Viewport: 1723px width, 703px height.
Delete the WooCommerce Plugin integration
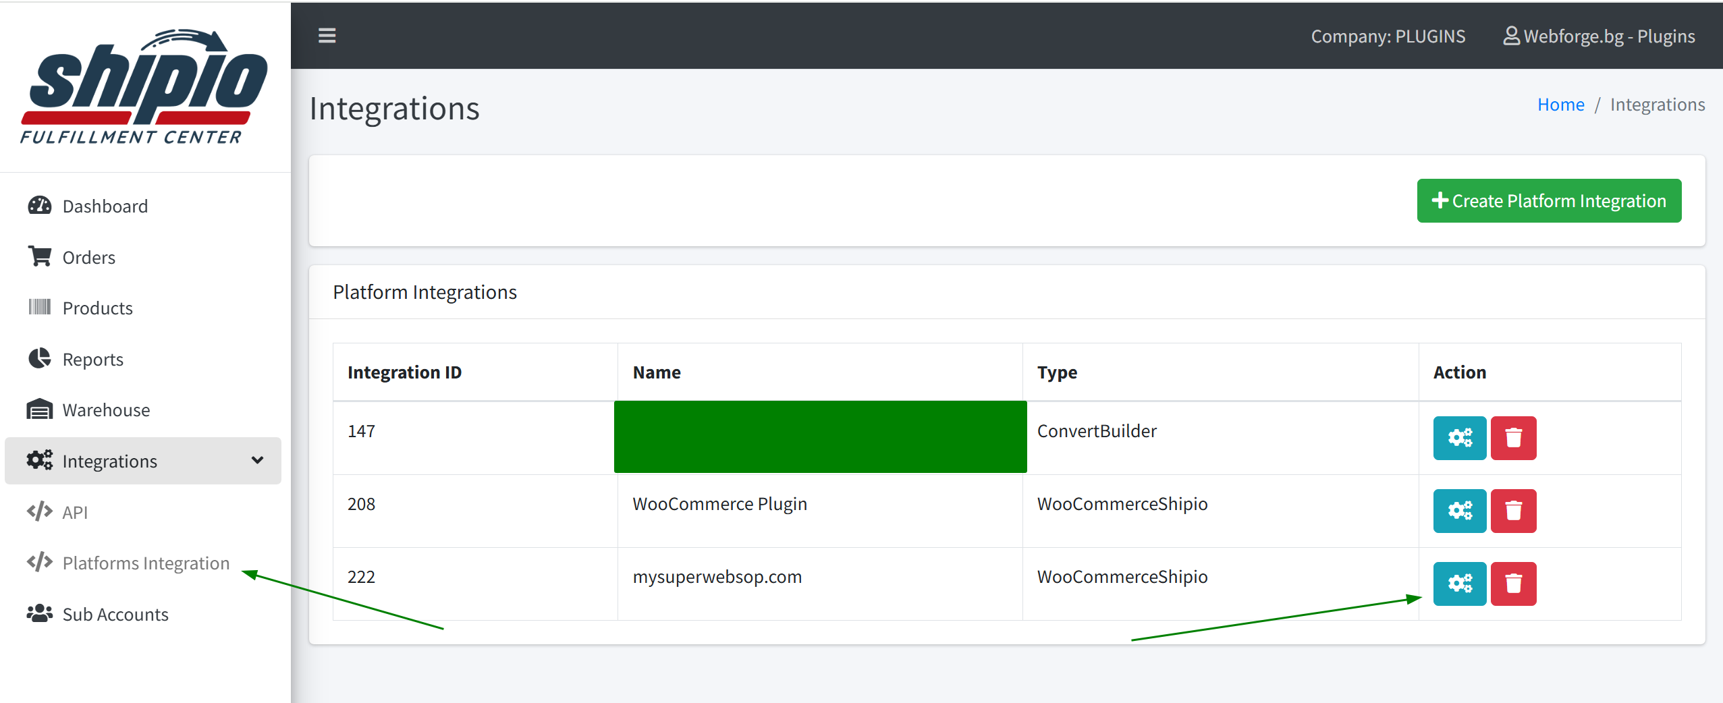point(1513,511)
